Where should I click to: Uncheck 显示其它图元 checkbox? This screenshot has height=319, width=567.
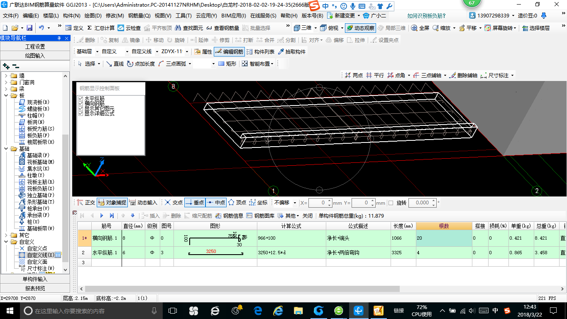point(81,108)
